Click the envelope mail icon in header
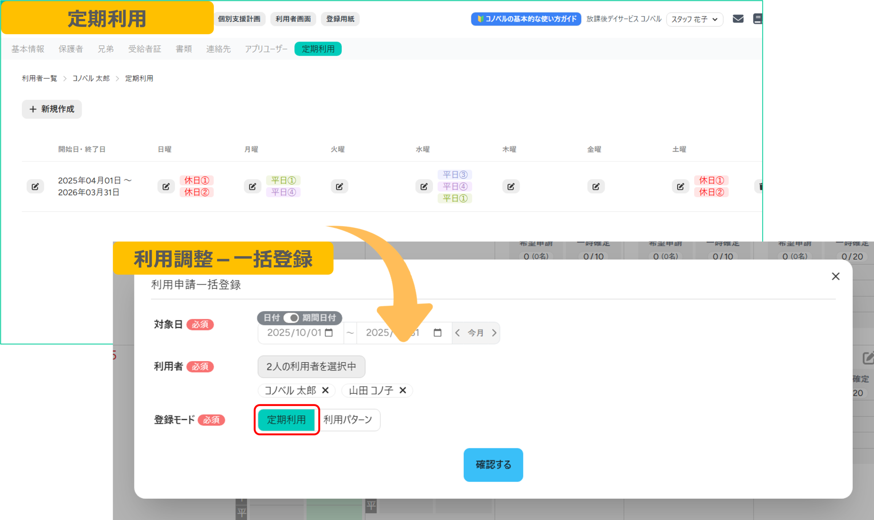Screen dimensions: 874x520 click(x=738, y=19)
